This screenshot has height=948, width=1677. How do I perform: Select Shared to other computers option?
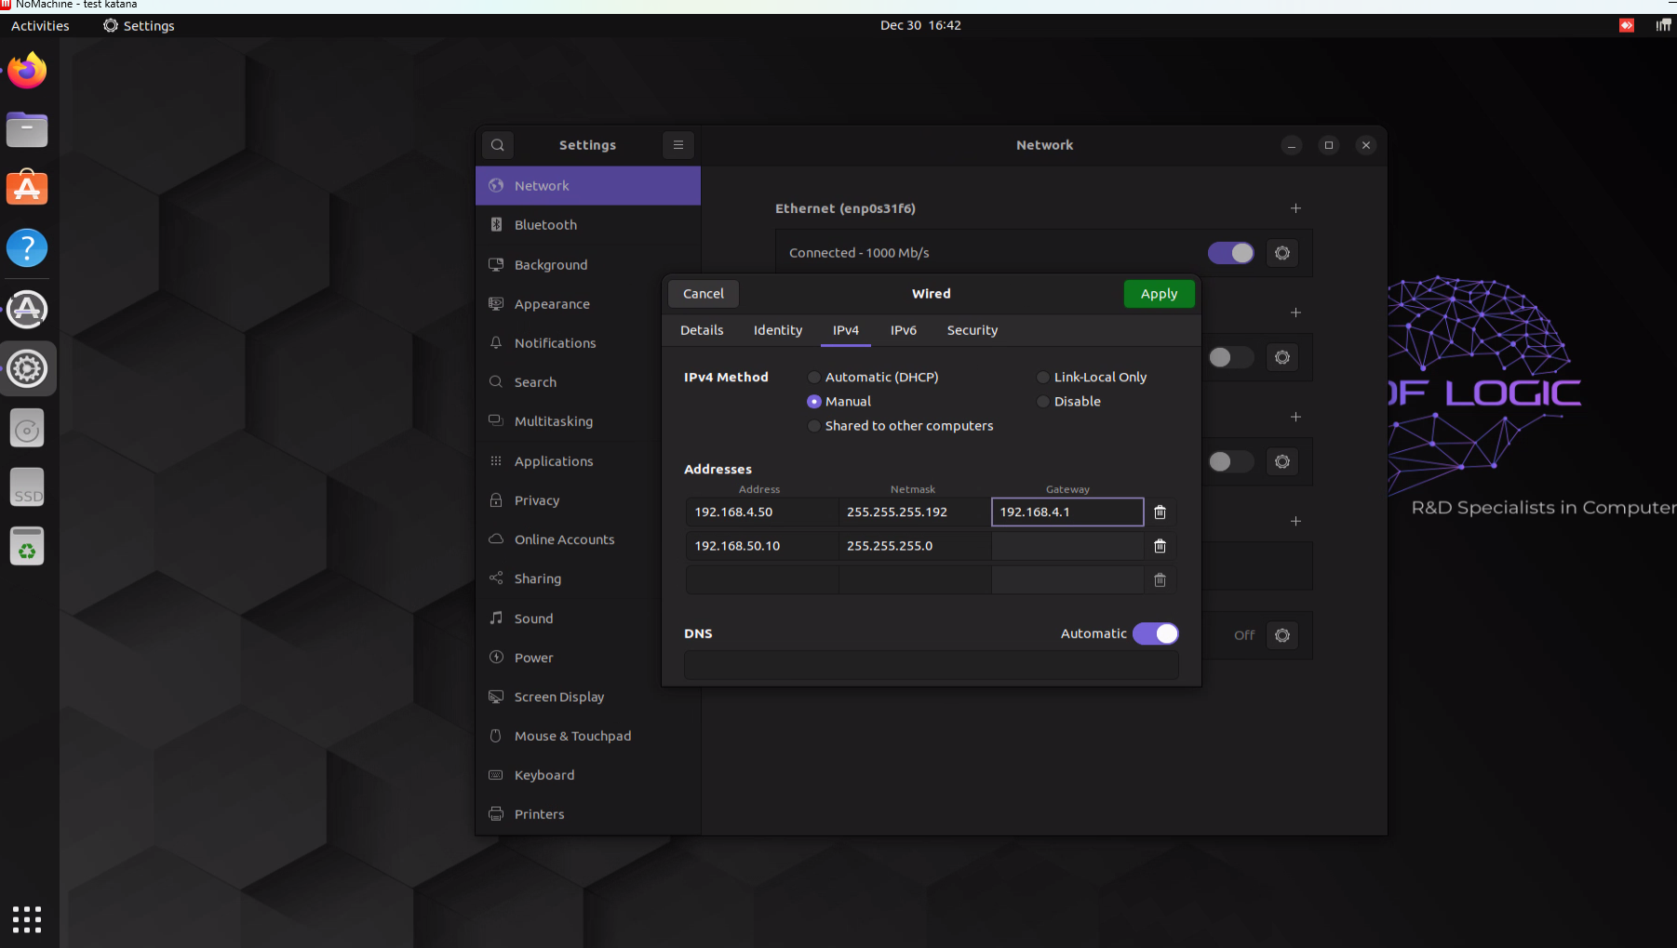pos(814,426)
